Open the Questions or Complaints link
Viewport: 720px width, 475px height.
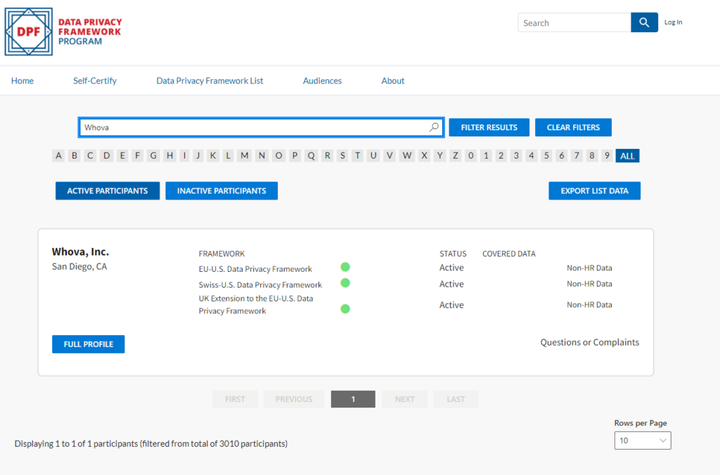coord(589,342)
